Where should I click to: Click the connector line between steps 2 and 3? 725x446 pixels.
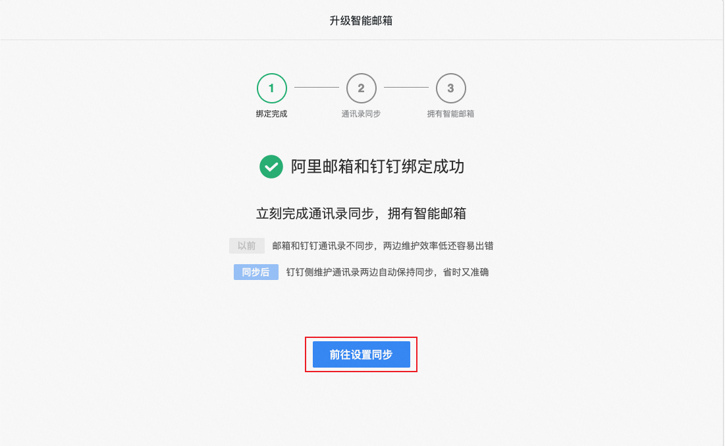[x=406, y=88]
